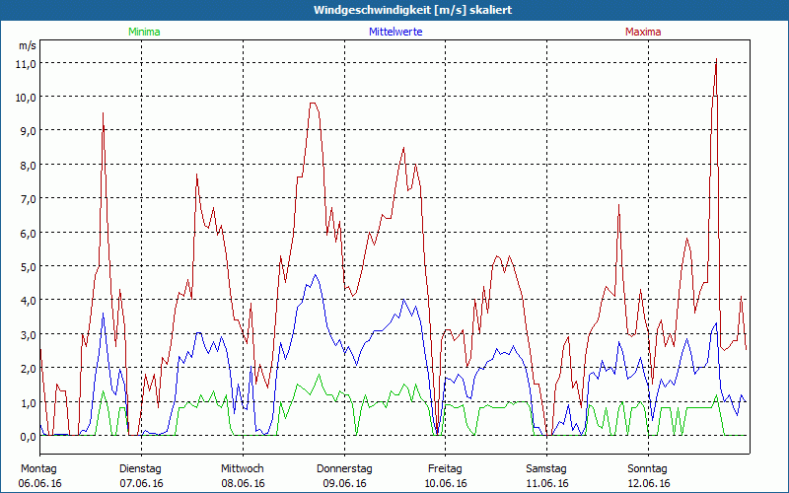Image resolution: width=789 pixels, height=493 pixels.
Task: Click the 11,0 axis value
Action: point(28,63)
